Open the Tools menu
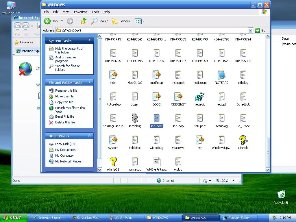The width and height of the screenshot is (296, 222). click(x=95, y=12)
